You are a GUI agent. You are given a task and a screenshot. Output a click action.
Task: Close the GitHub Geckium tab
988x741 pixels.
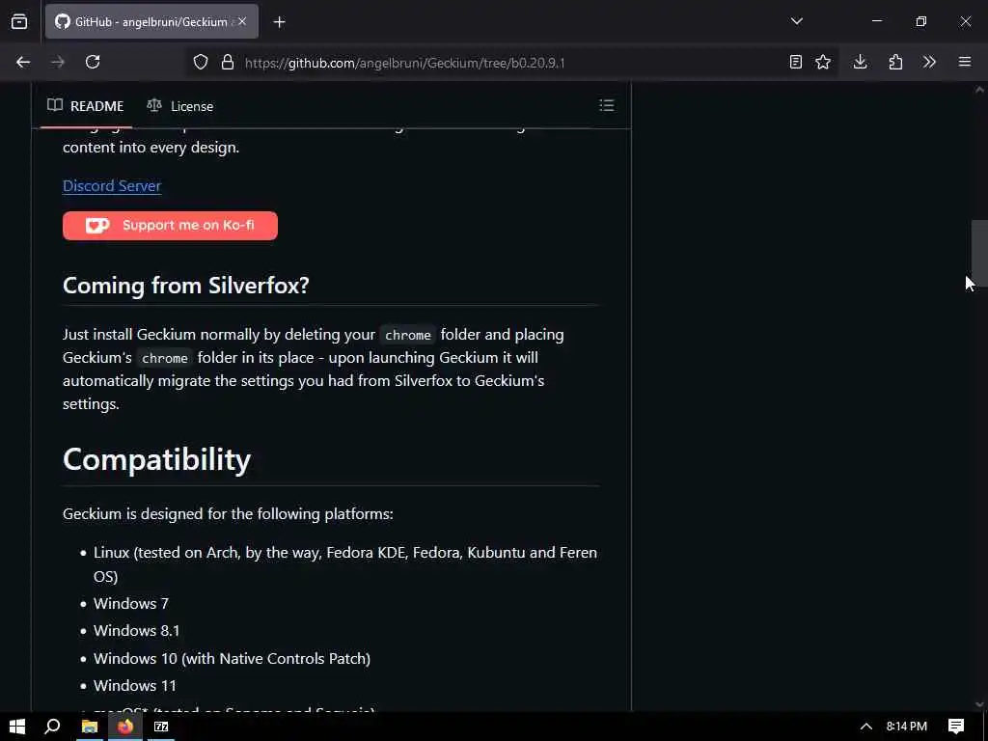click(242, 21)
